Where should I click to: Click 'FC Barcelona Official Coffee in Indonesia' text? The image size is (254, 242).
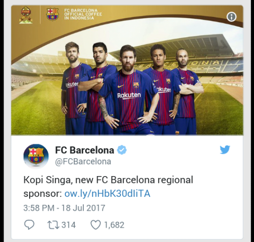click(83, 14)
